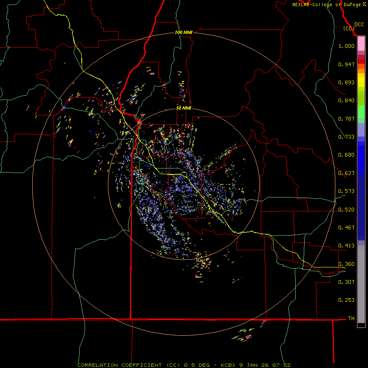Click the 0.893 legend value
368x368 pixels.
pyautogui.click(x=346, y=82)
